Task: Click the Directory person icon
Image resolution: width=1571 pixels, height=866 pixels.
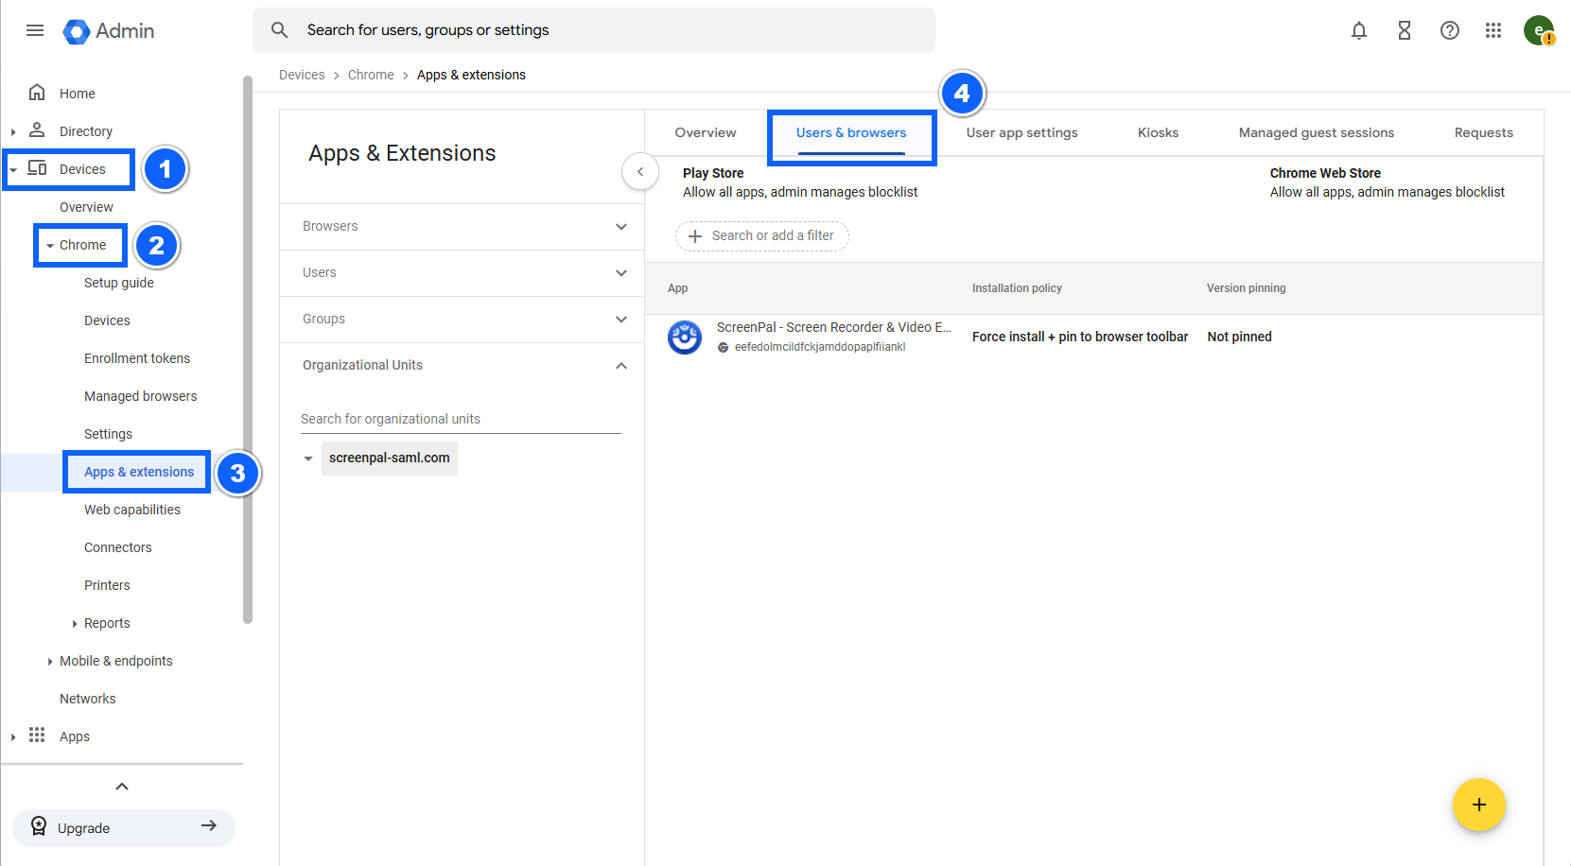Action: point(37,130)
